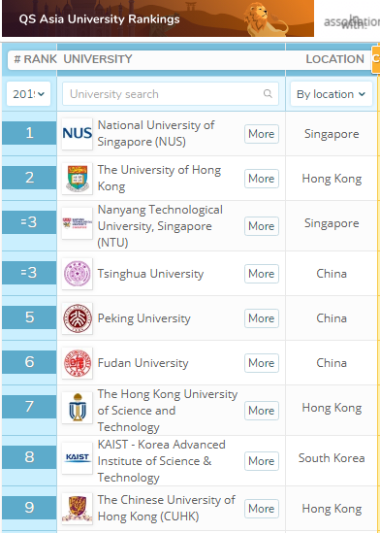This screenshot has width=380, height=533.
Task: Click rank cell 7
Action: (x=29, y=407)
